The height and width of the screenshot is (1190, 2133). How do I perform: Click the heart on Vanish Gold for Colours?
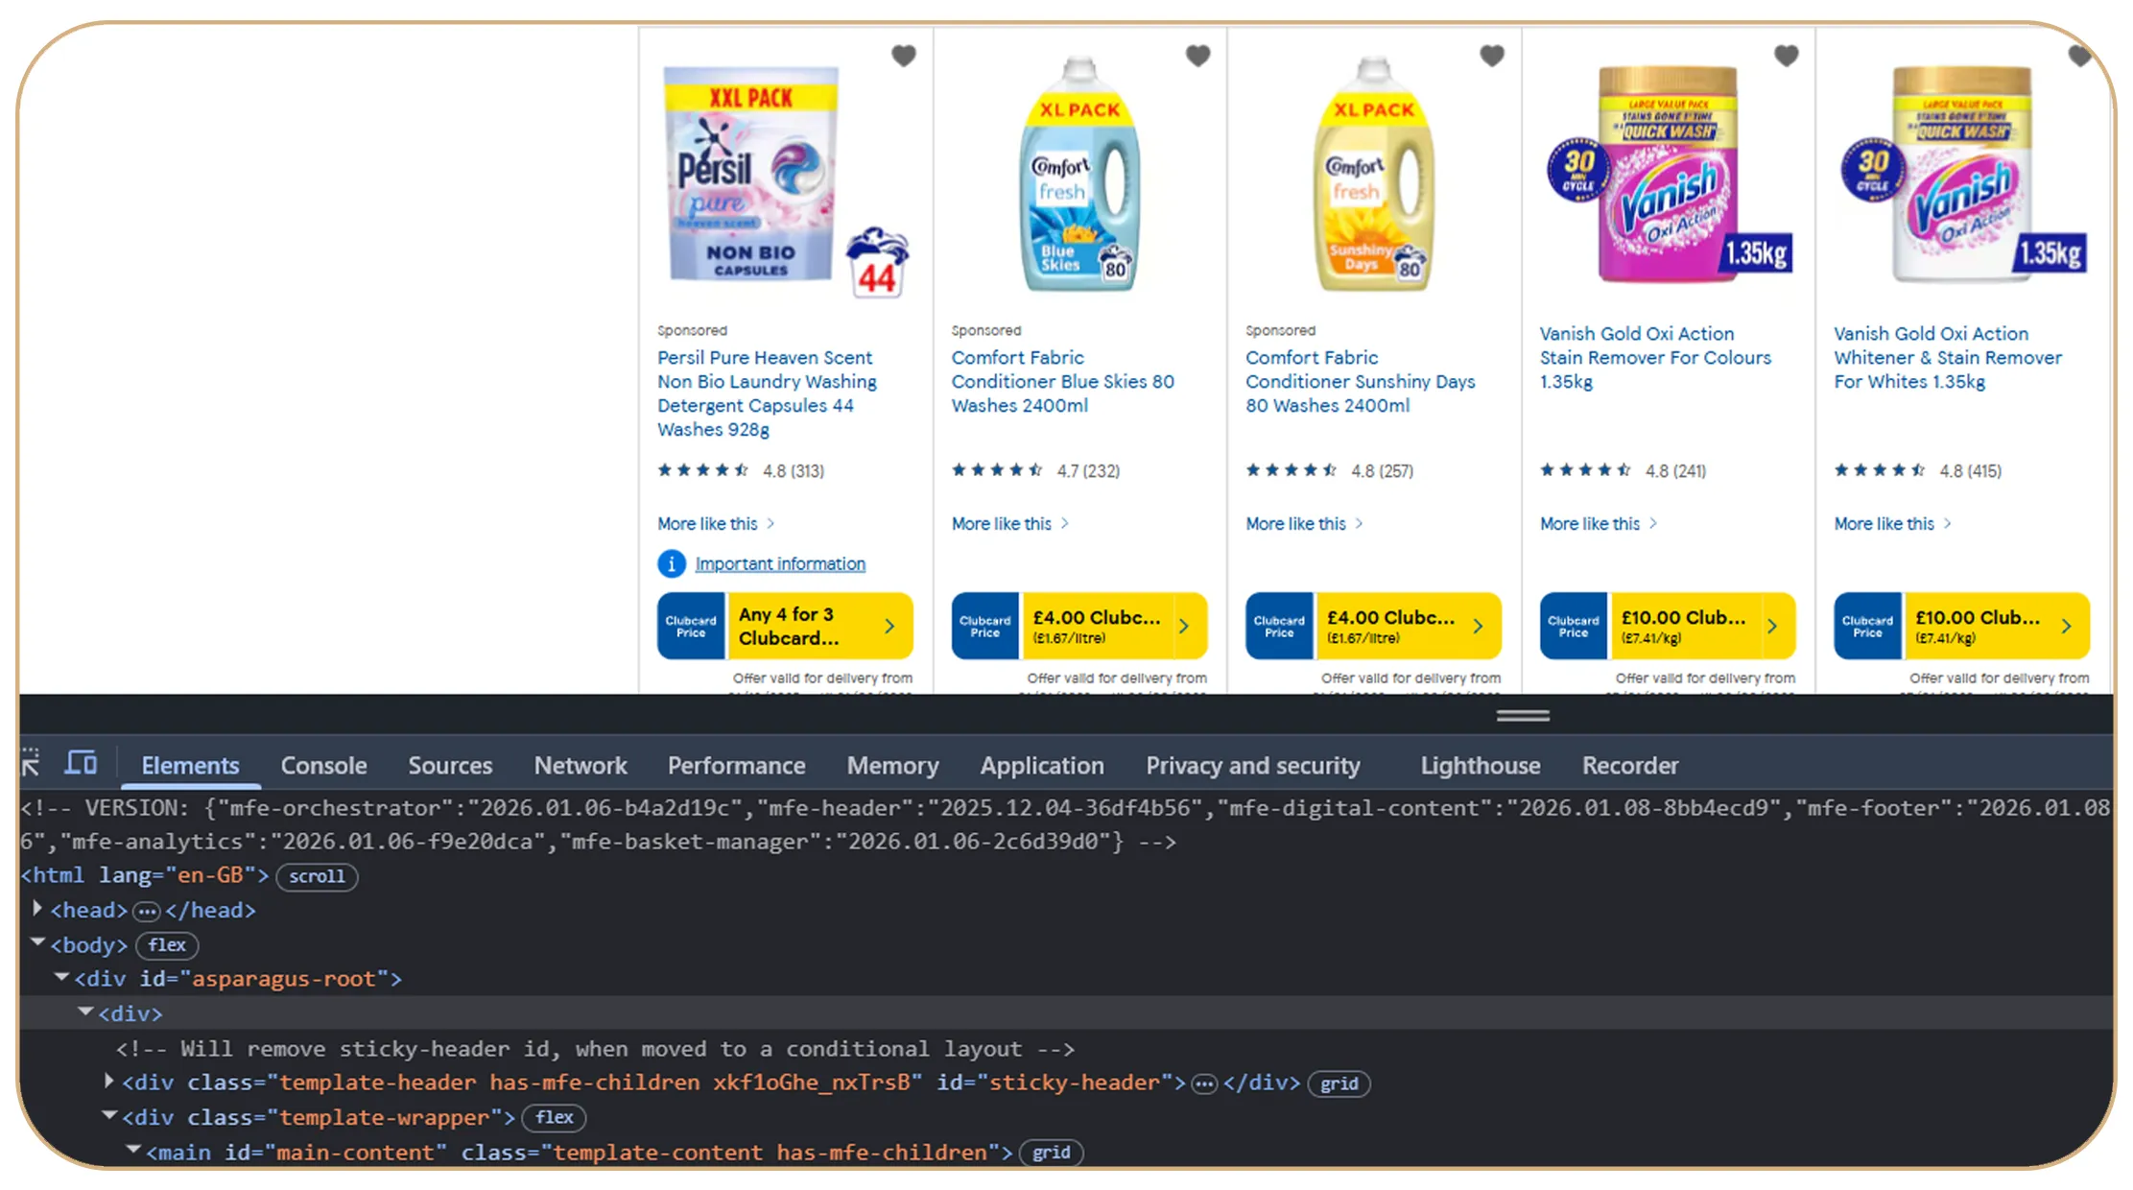click(x=1786, y=56)
